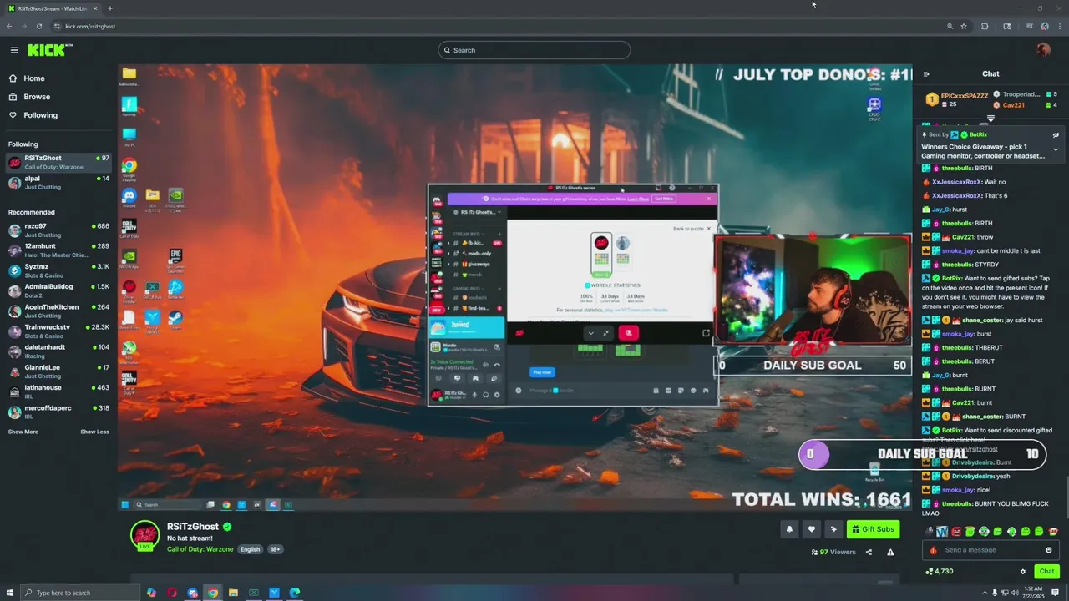
Task: Toggle follow heart button
Action: tap(811, 529)
